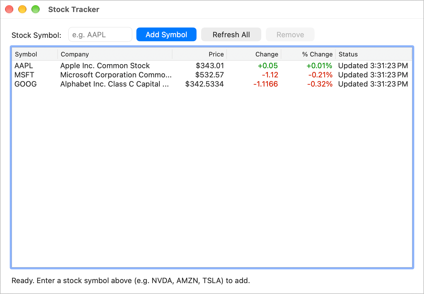Zoom the Stock Tracker window with green button
424x294 pixels.
point(36,9)
